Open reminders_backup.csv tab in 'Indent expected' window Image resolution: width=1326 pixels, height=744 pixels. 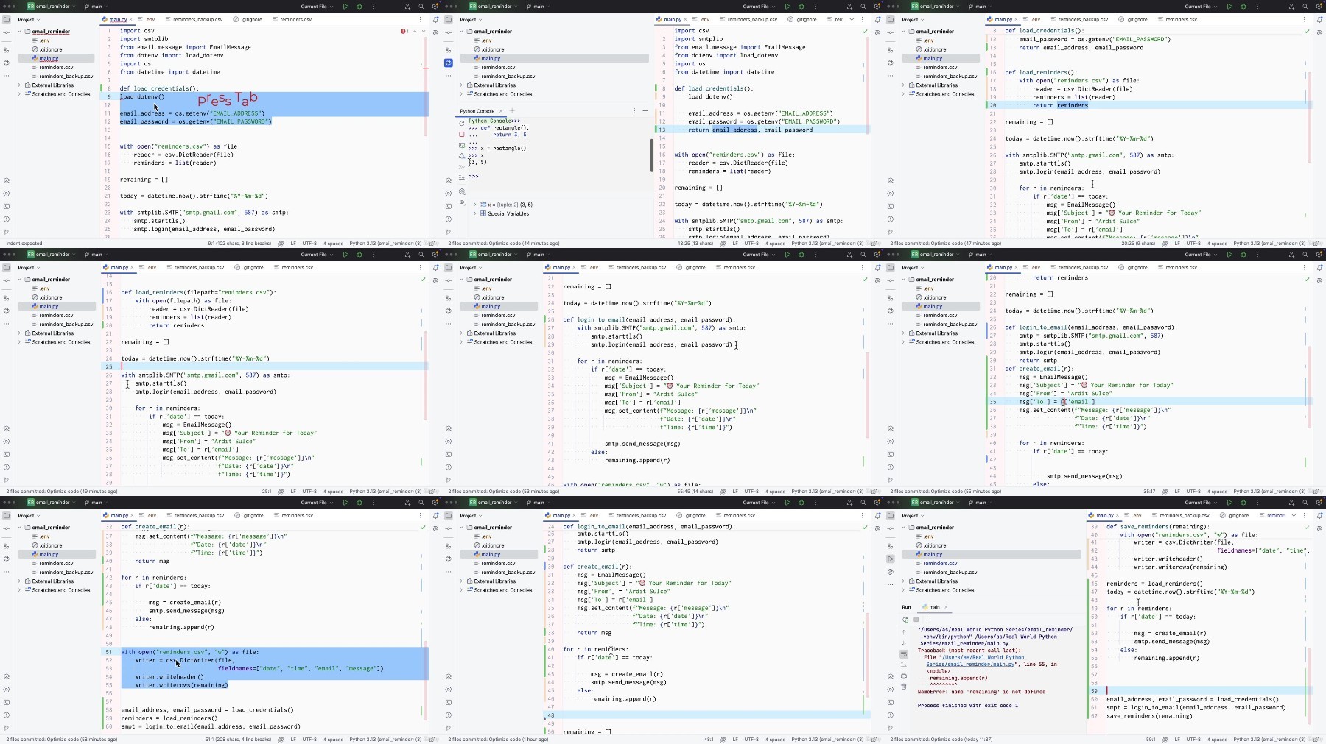point(195,20)
